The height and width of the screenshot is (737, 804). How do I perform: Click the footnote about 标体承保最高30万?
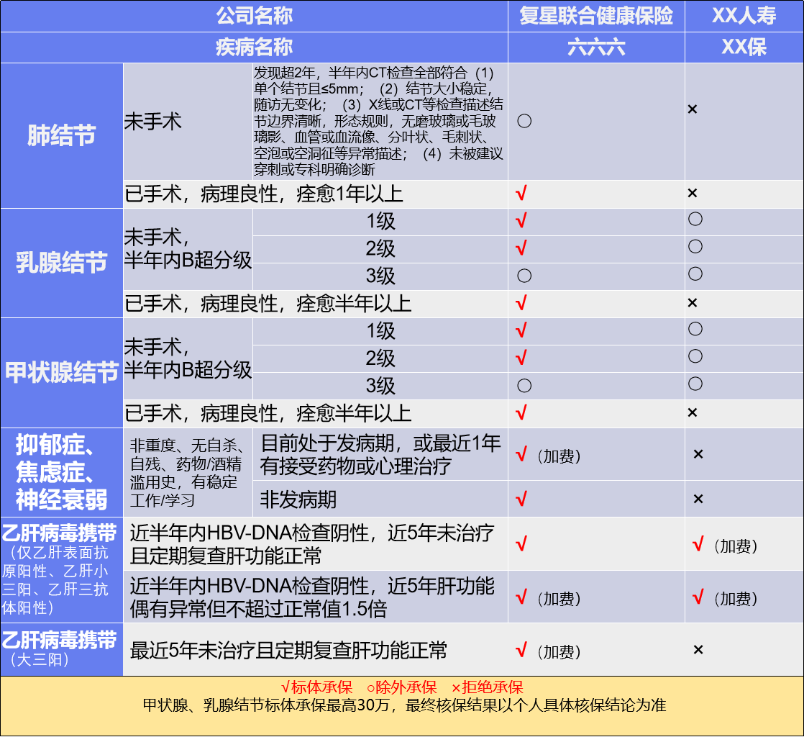(404, 705)
